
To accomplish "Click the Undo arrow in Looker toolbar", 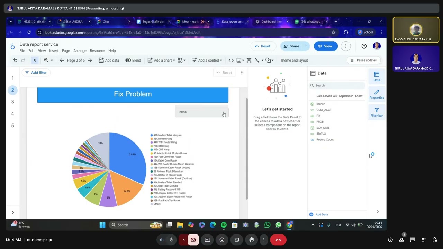I will [15, 60].
